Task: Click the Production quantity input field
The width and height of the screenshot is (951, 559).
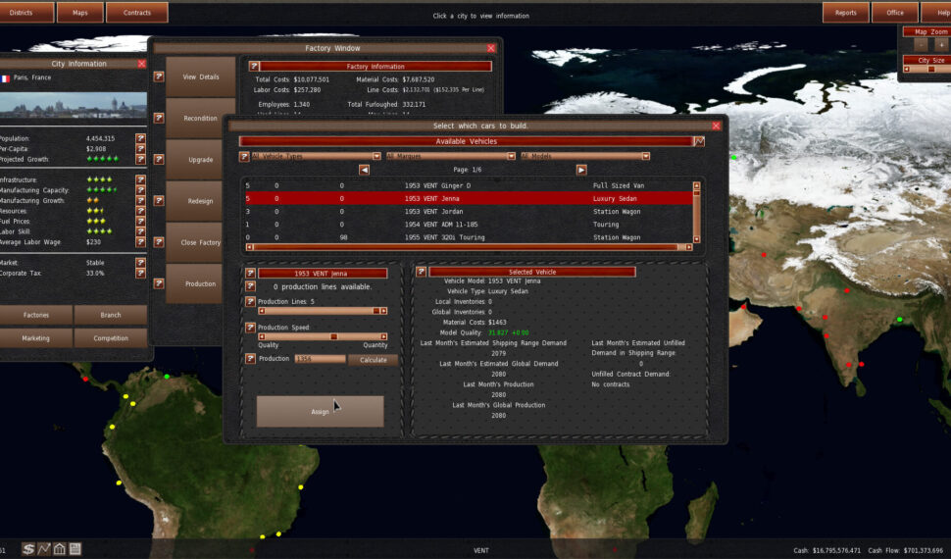Action: point(320,360)
